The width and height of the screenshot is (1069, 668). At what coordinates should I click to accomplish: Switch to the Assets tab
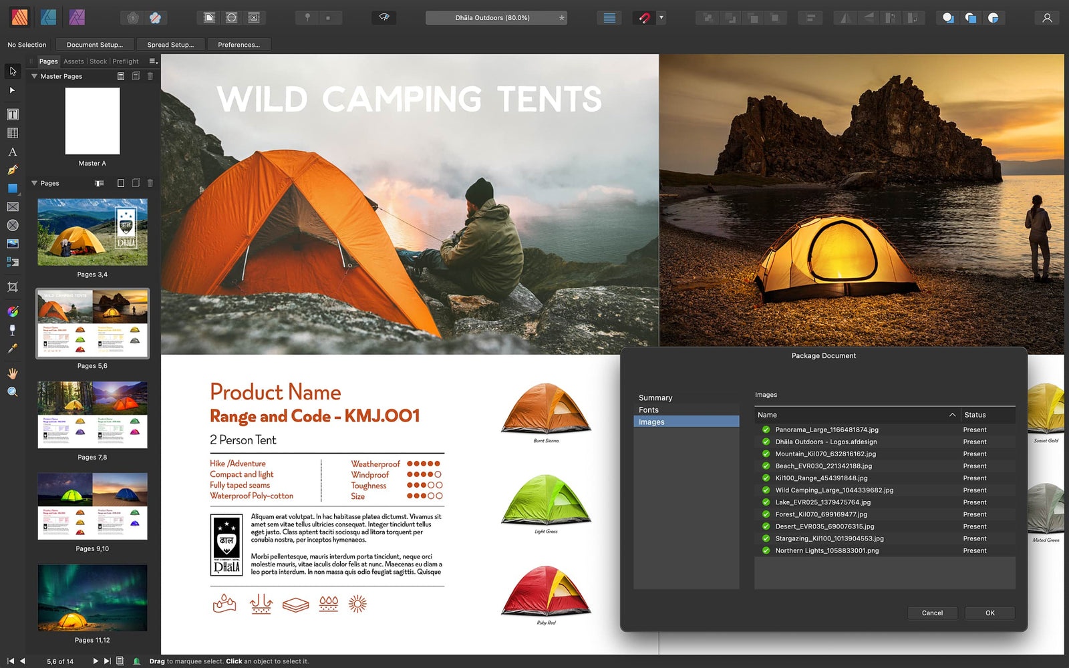point(73,61)
